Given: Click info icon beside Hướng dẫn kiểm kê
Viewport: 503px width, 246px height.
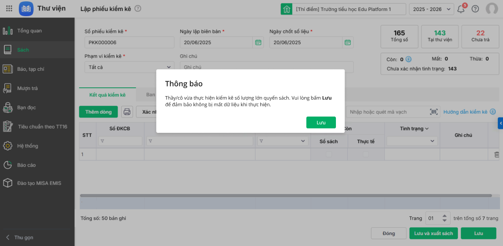Looking at the screenshot, I should click(x=493, y=112).
